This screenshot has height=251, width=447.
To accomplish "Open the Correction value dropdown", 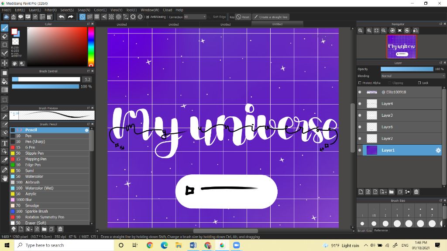I will [x=195, y=17].
